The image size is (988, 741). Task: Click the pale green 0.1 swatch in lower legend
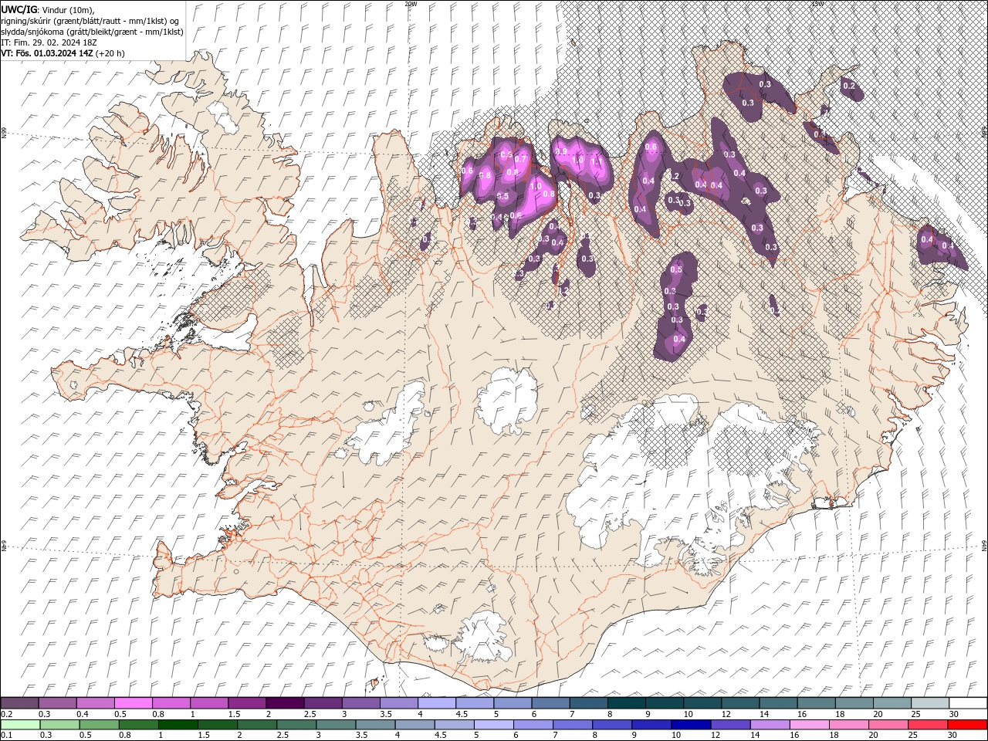click(20, 725)
